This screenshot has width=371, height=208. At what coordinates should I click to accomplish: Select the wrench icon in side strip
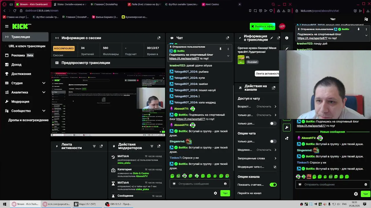[287, 127]
